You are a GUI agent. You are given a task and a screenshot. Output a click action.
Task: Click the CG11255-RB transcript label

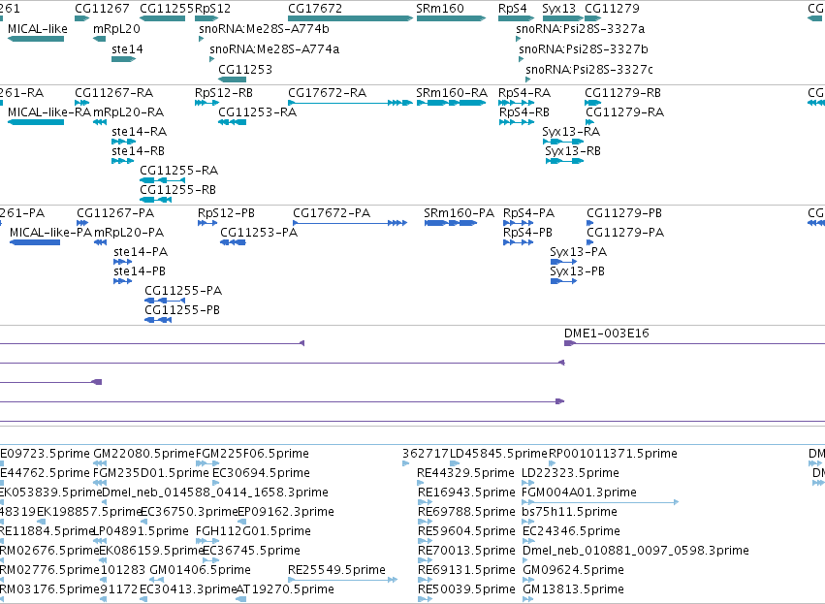pyautogui.click(x=177, y=189)
